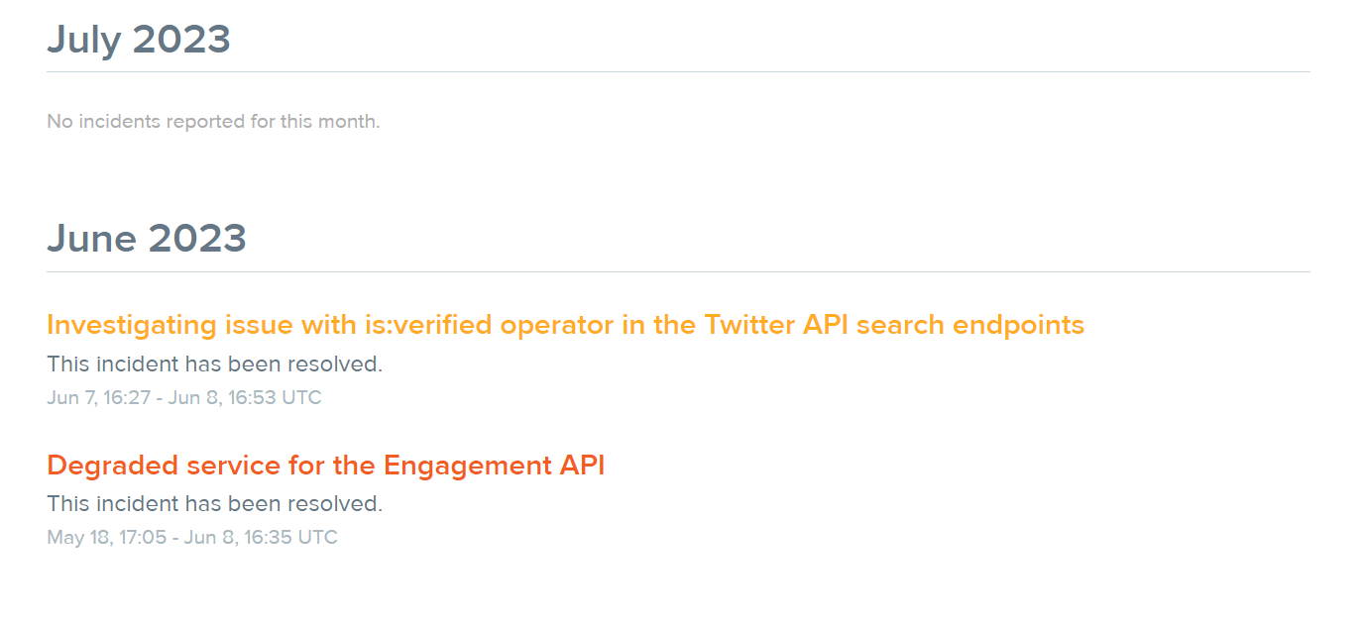Click the divider line beneath July 2023
The image size is (1365, 623).
click(x=678, y=71)
